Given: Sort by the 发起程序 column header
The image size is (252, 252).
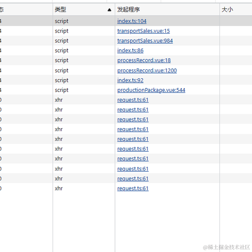Looking at the screenshot, I should (167, 9).
